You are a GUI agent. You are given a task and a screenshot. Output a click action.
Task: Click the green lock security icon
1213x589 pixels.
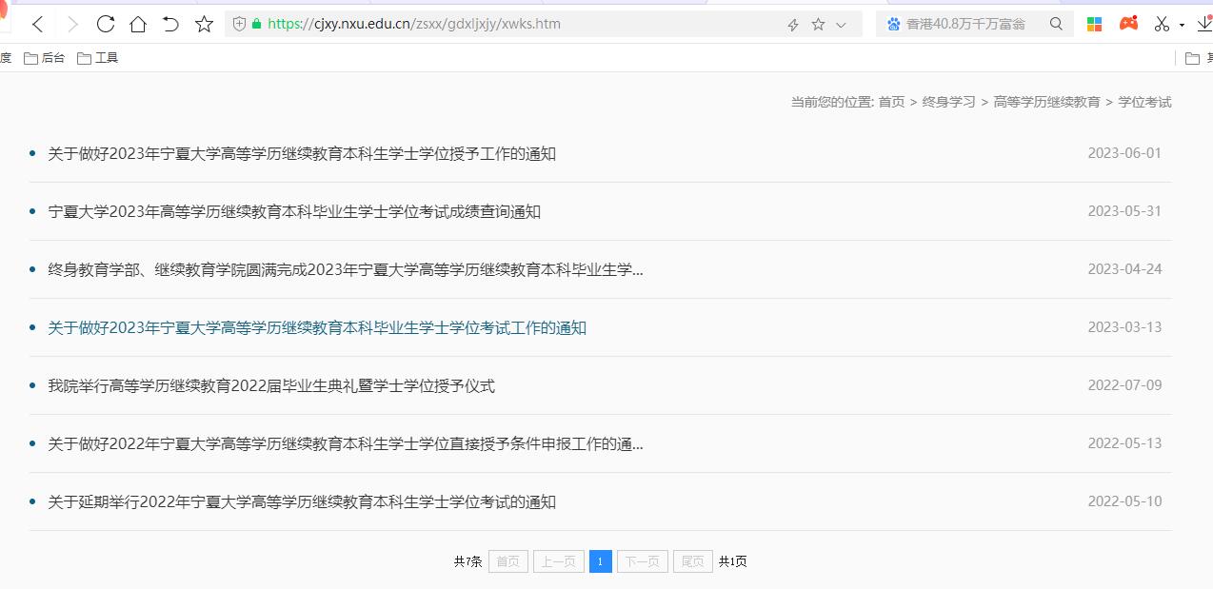coord(256,24)
